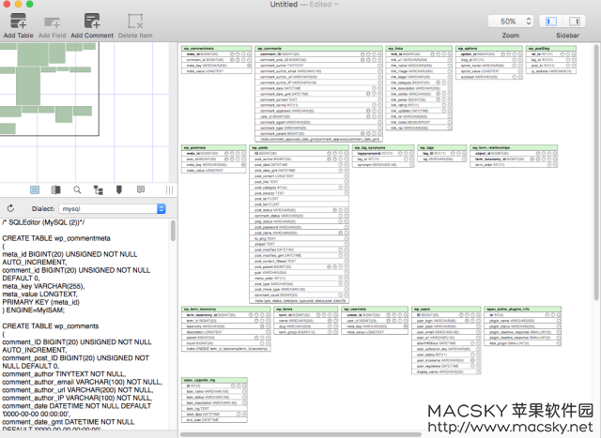Click the refresh SQL arrow icon
Screen dimensions: 601x438
tap(10, 208)
